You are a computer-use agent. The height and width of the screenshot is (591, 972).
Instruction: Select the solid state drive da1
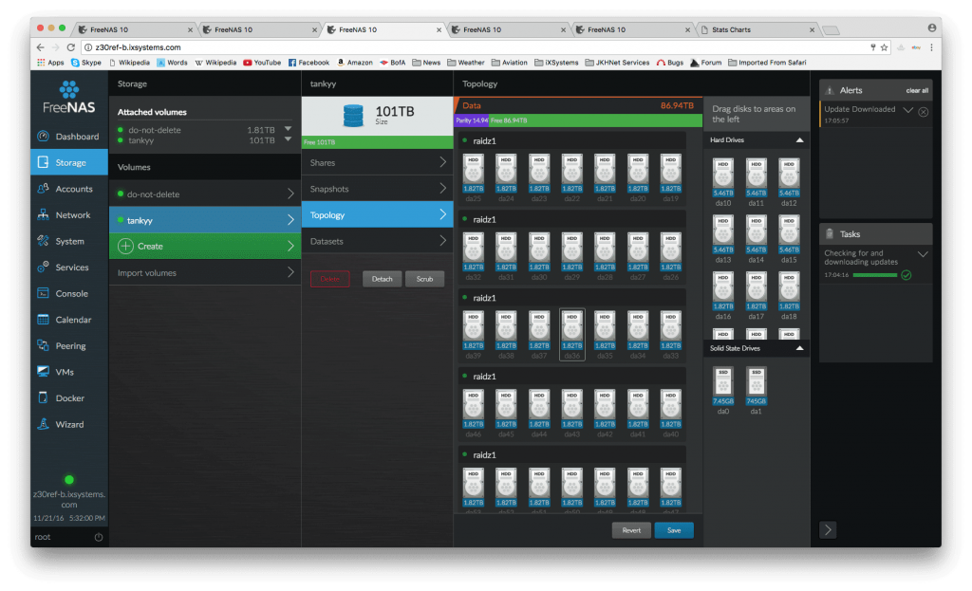[x=756, y=390]
